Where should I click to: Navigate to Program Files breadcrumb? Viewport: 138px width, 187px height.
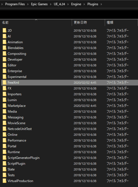click(x=15, y=4)
